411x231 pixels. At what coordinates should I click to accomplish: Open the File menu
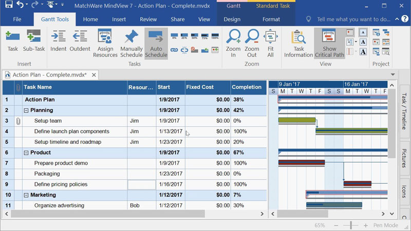(17, 19)
